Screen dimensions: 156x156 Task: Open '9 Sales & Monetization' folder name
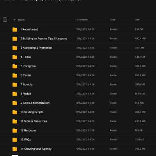(35, 103)
